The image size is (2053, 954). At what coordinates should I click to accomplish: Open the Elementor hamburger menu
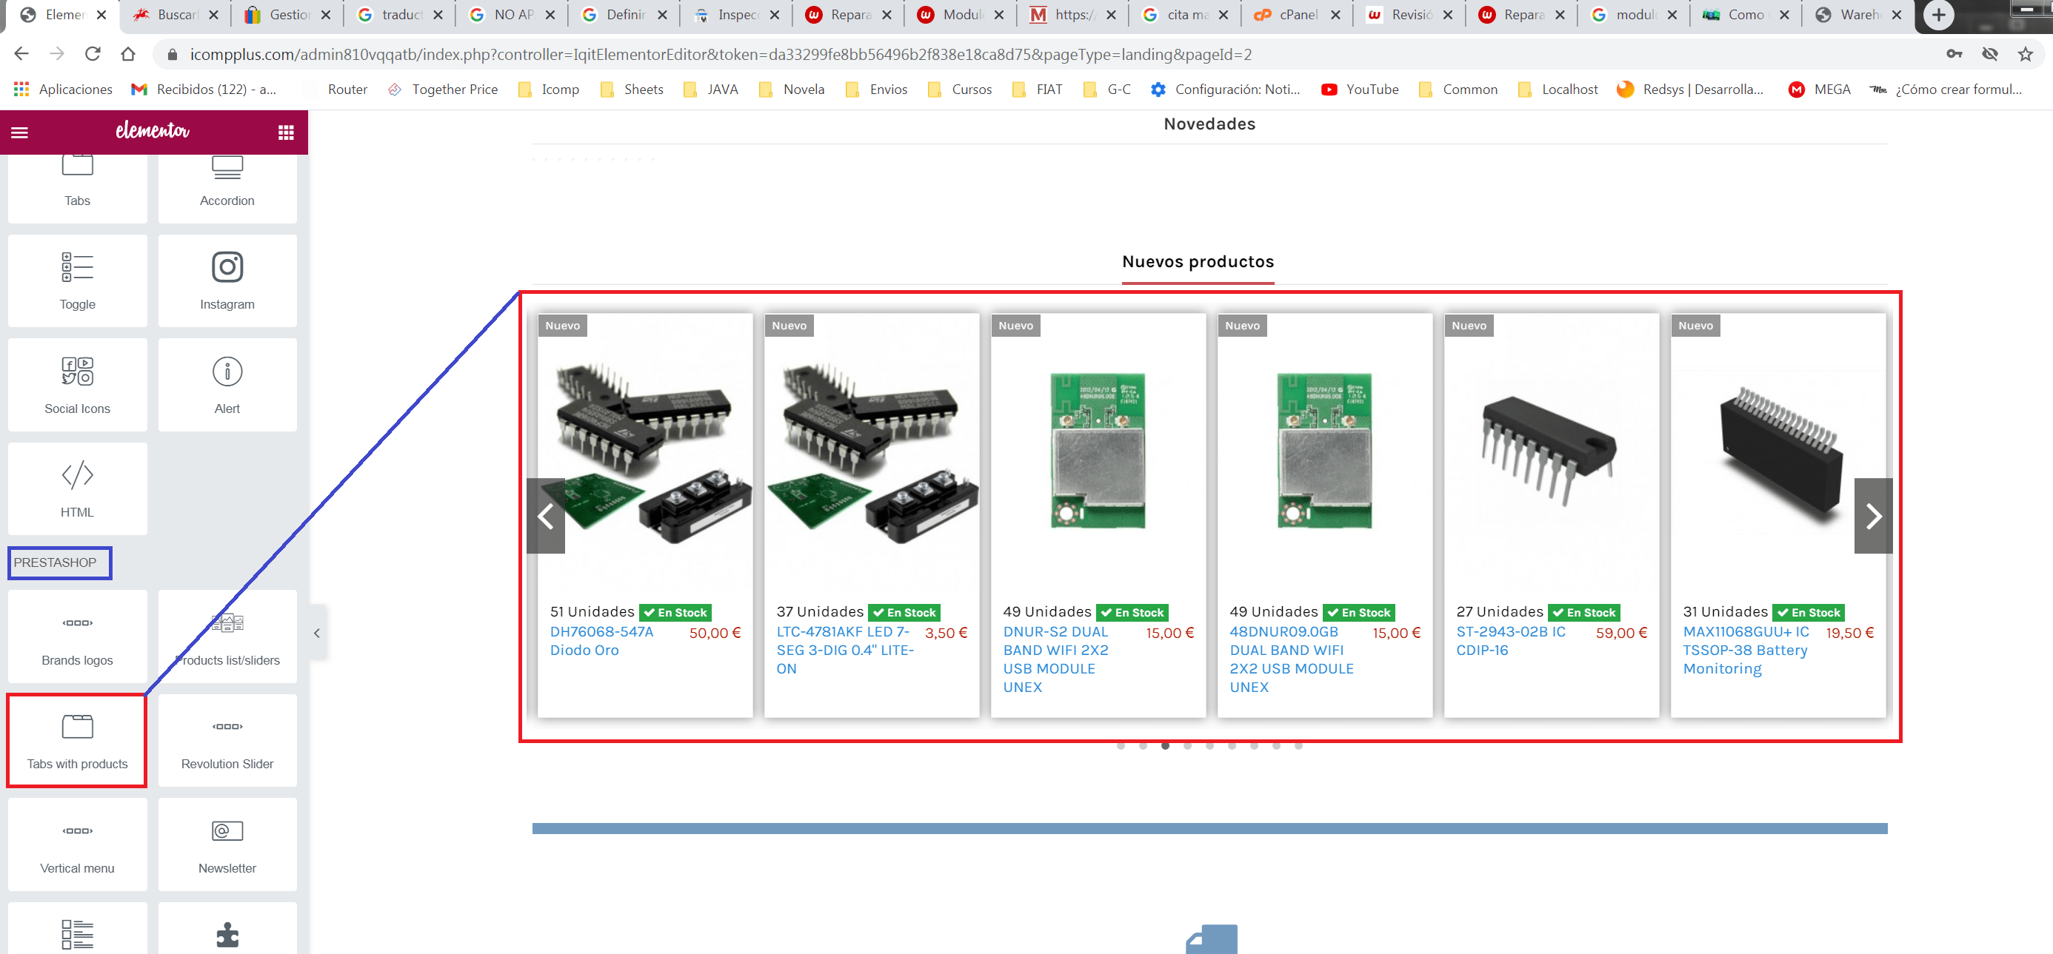point(19,132)
